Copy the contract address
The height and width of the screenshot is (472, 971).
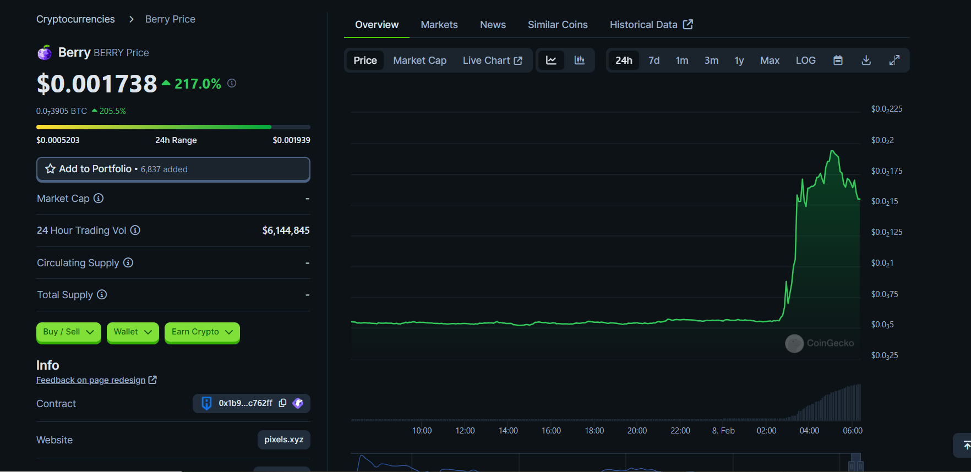(282, 403)
